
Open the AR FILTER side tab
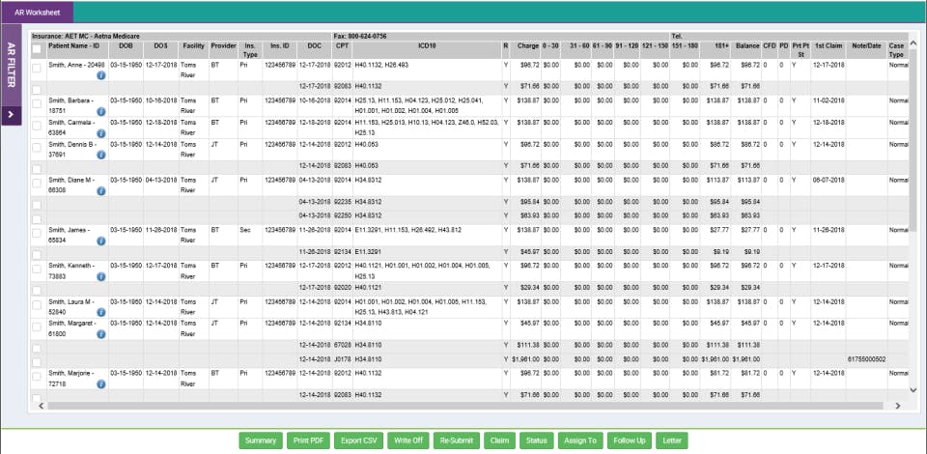pyautogui.click(x=12, y=65)
